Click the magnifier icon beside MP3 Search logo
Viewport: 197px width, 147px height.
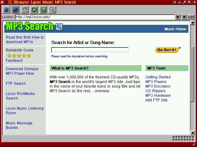pyautogui.click(x=59, y=27)
